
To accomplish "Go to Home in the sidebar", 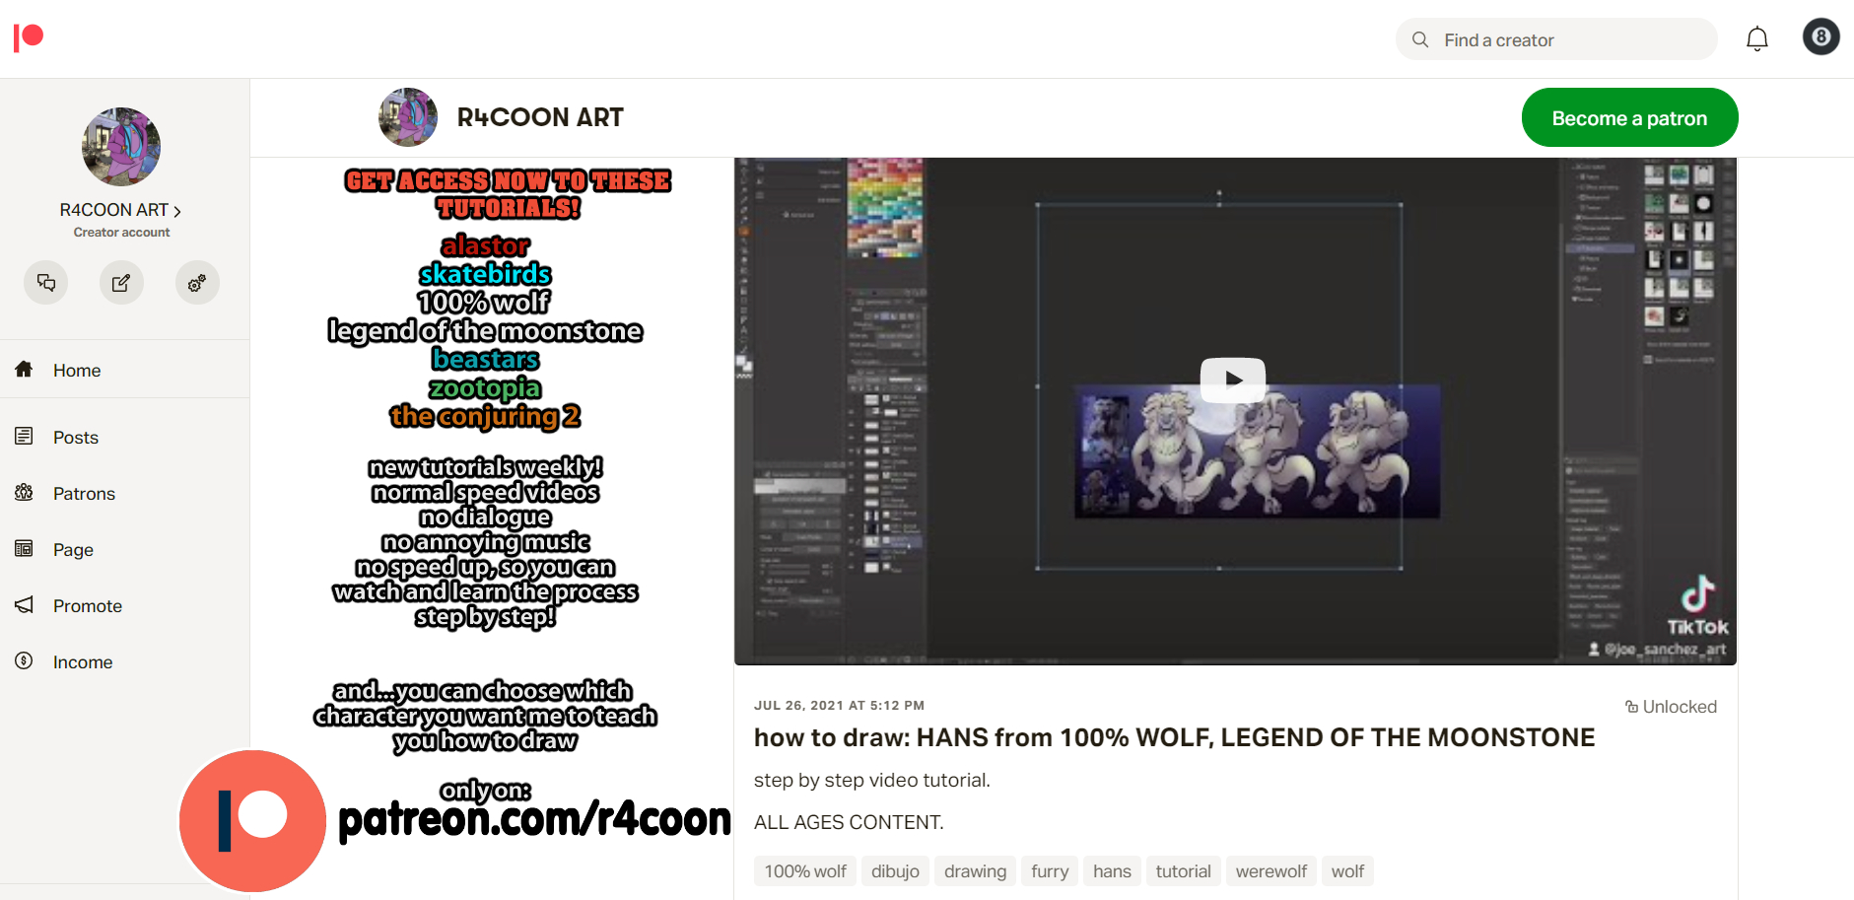I will click(x=77, y=371).
